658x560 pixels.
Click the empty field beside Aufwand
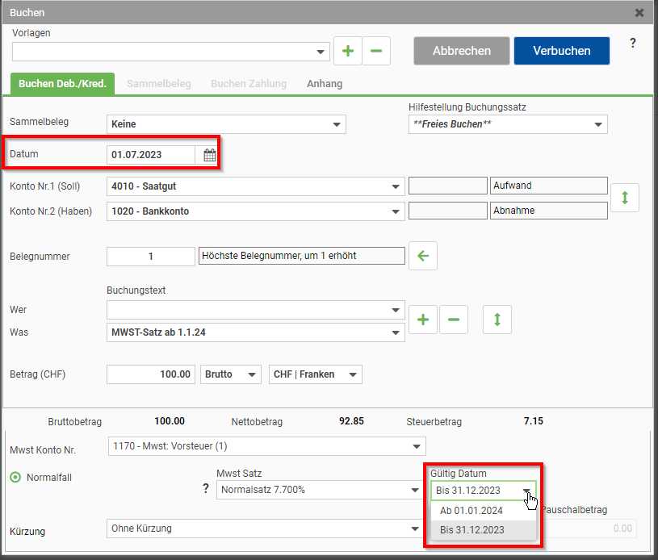click(x=448, y=186)
